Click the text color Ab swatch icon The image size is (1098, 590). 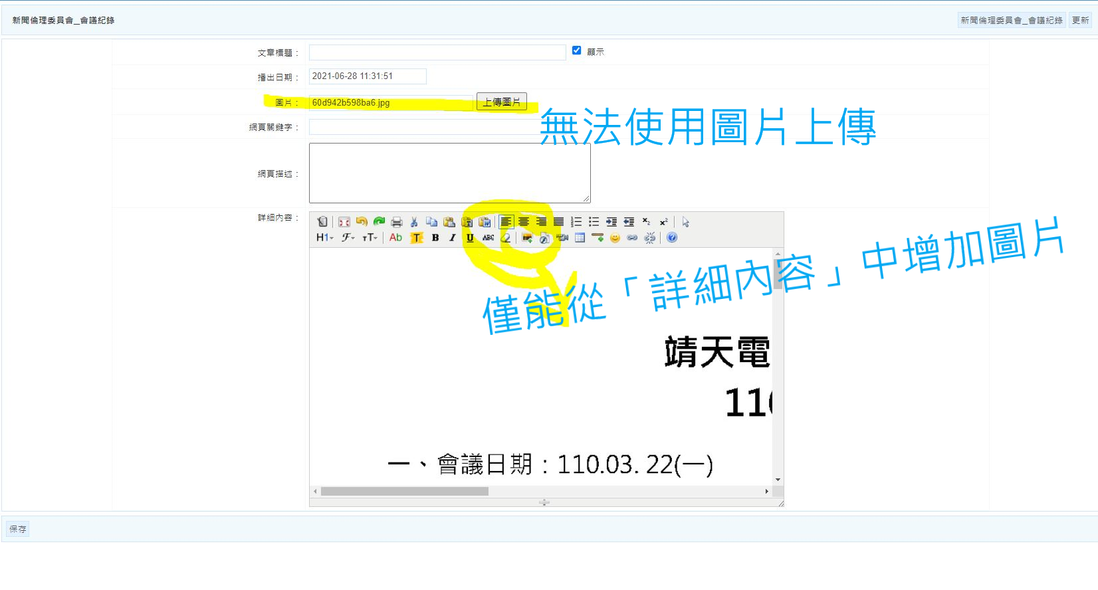point(396,238)
